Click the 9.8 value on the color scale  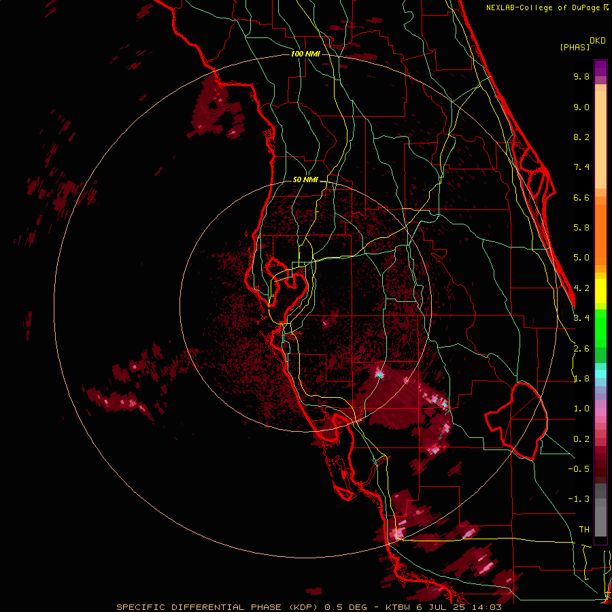pyautogui.click(x=581, y=76)
